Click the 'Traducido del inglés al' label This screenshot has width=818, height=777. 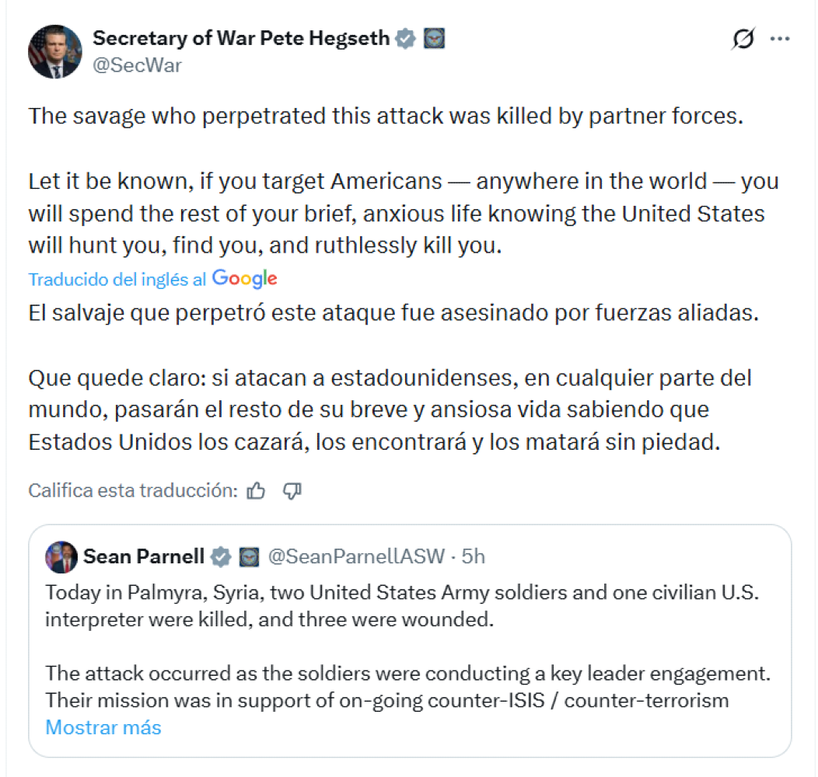coord(117,280)
